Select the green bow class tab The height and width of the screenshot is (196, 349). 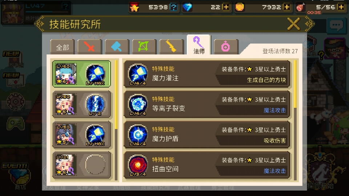(144, 47)
